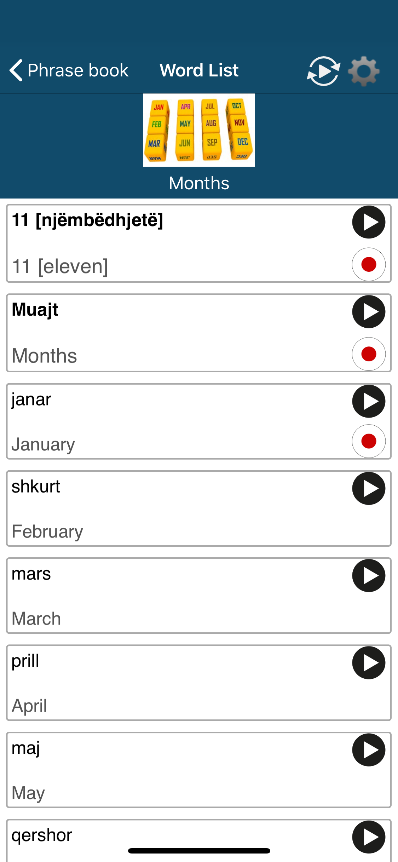
Task: Tap the record button for Months
Action: click(x=369, y=354)
